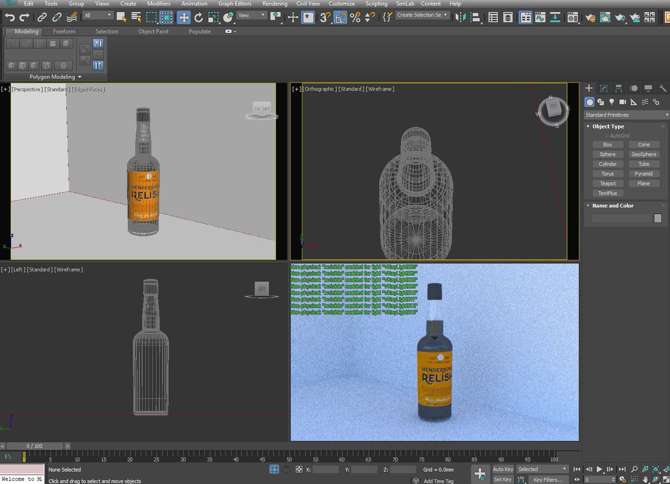Activate the Unlink Selection tool
This screenshot has width=670, height=484.
(57, 17)
